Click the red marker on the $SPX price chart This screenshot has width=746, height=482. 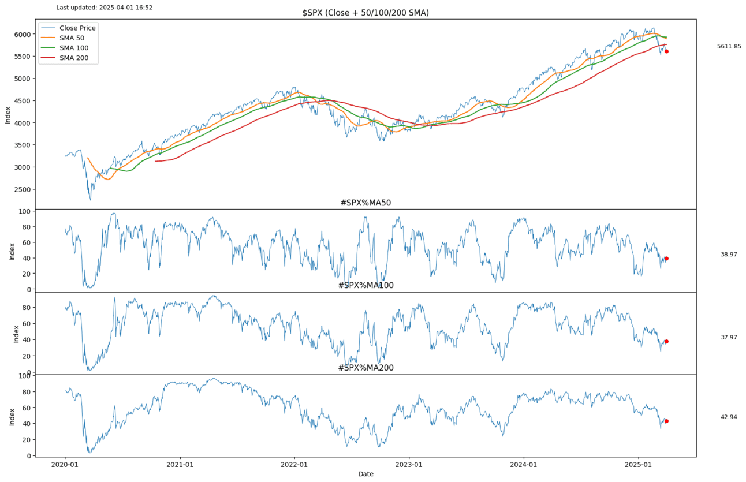tap(666, 51)
